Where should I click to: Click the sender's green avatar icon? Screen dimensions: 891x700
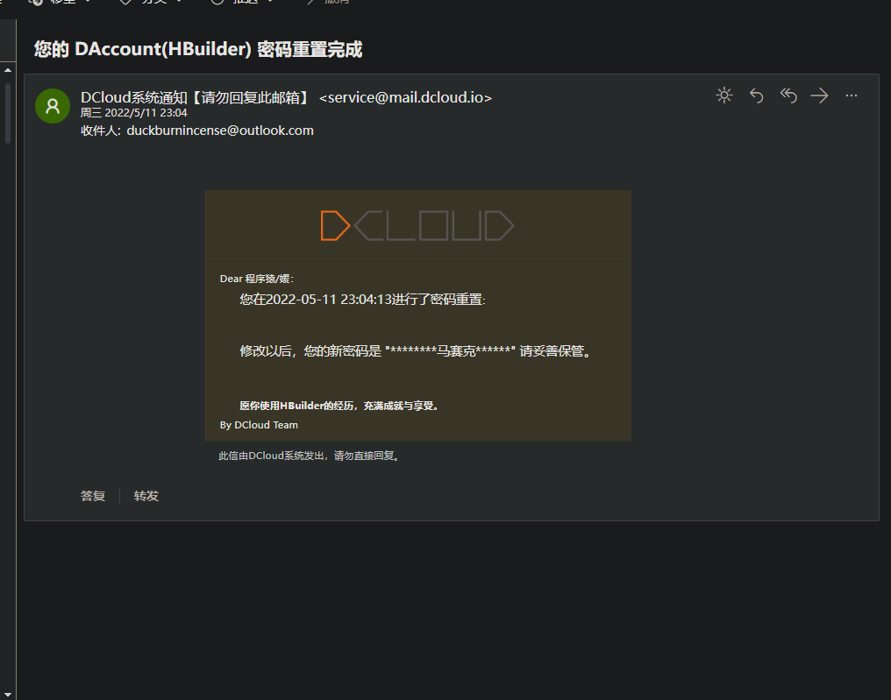(53, 106)
